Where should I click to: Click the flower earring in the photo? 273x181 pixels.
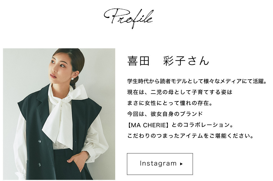click(x=72, y=79)
